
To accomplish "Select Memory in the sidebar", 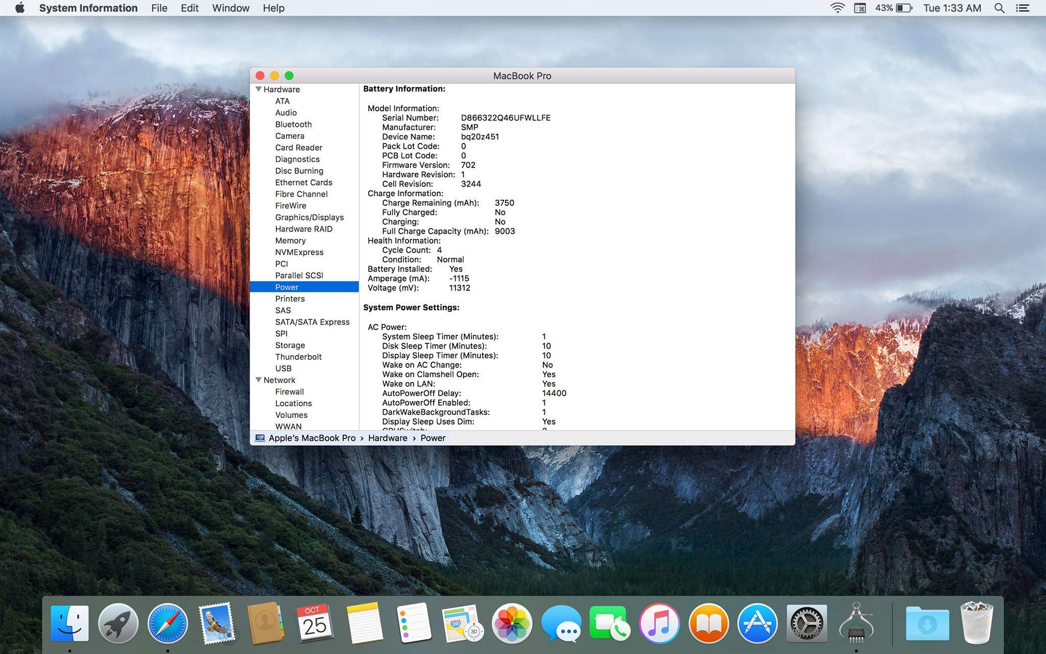I will coord(290,241).
